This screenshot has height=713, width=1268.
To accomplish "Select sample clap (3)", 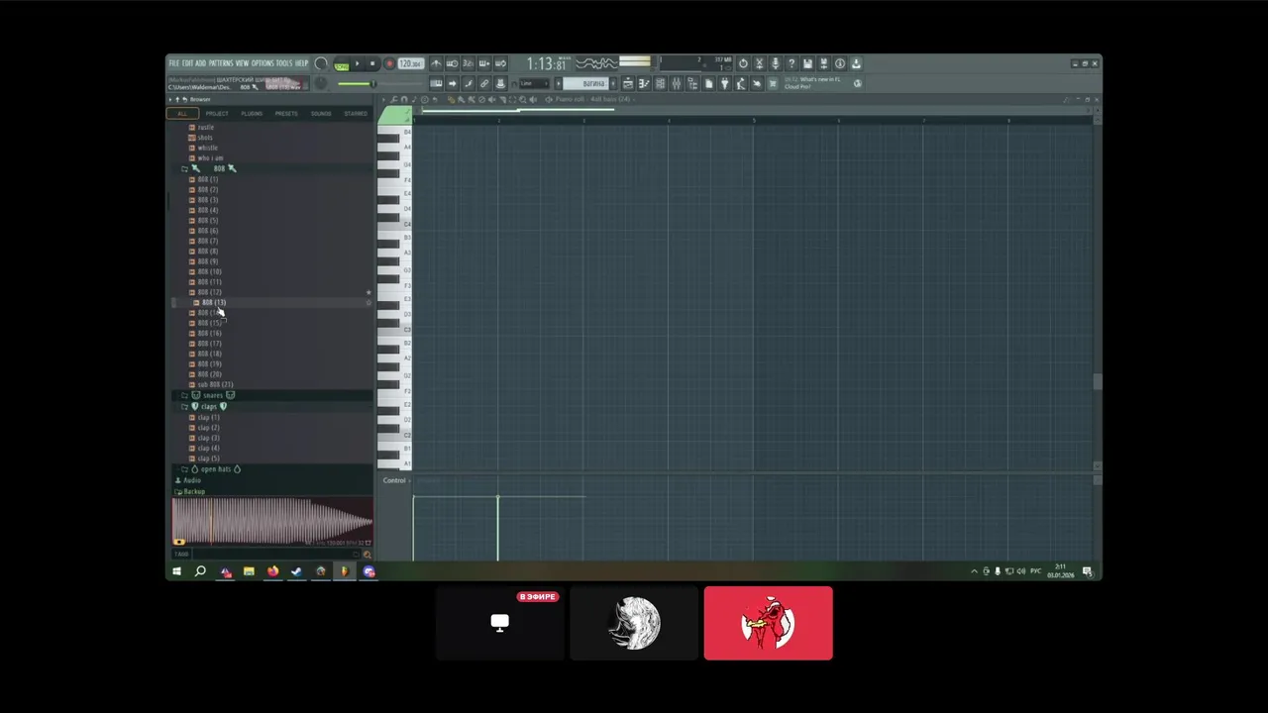I will click(x=208, y=438).
